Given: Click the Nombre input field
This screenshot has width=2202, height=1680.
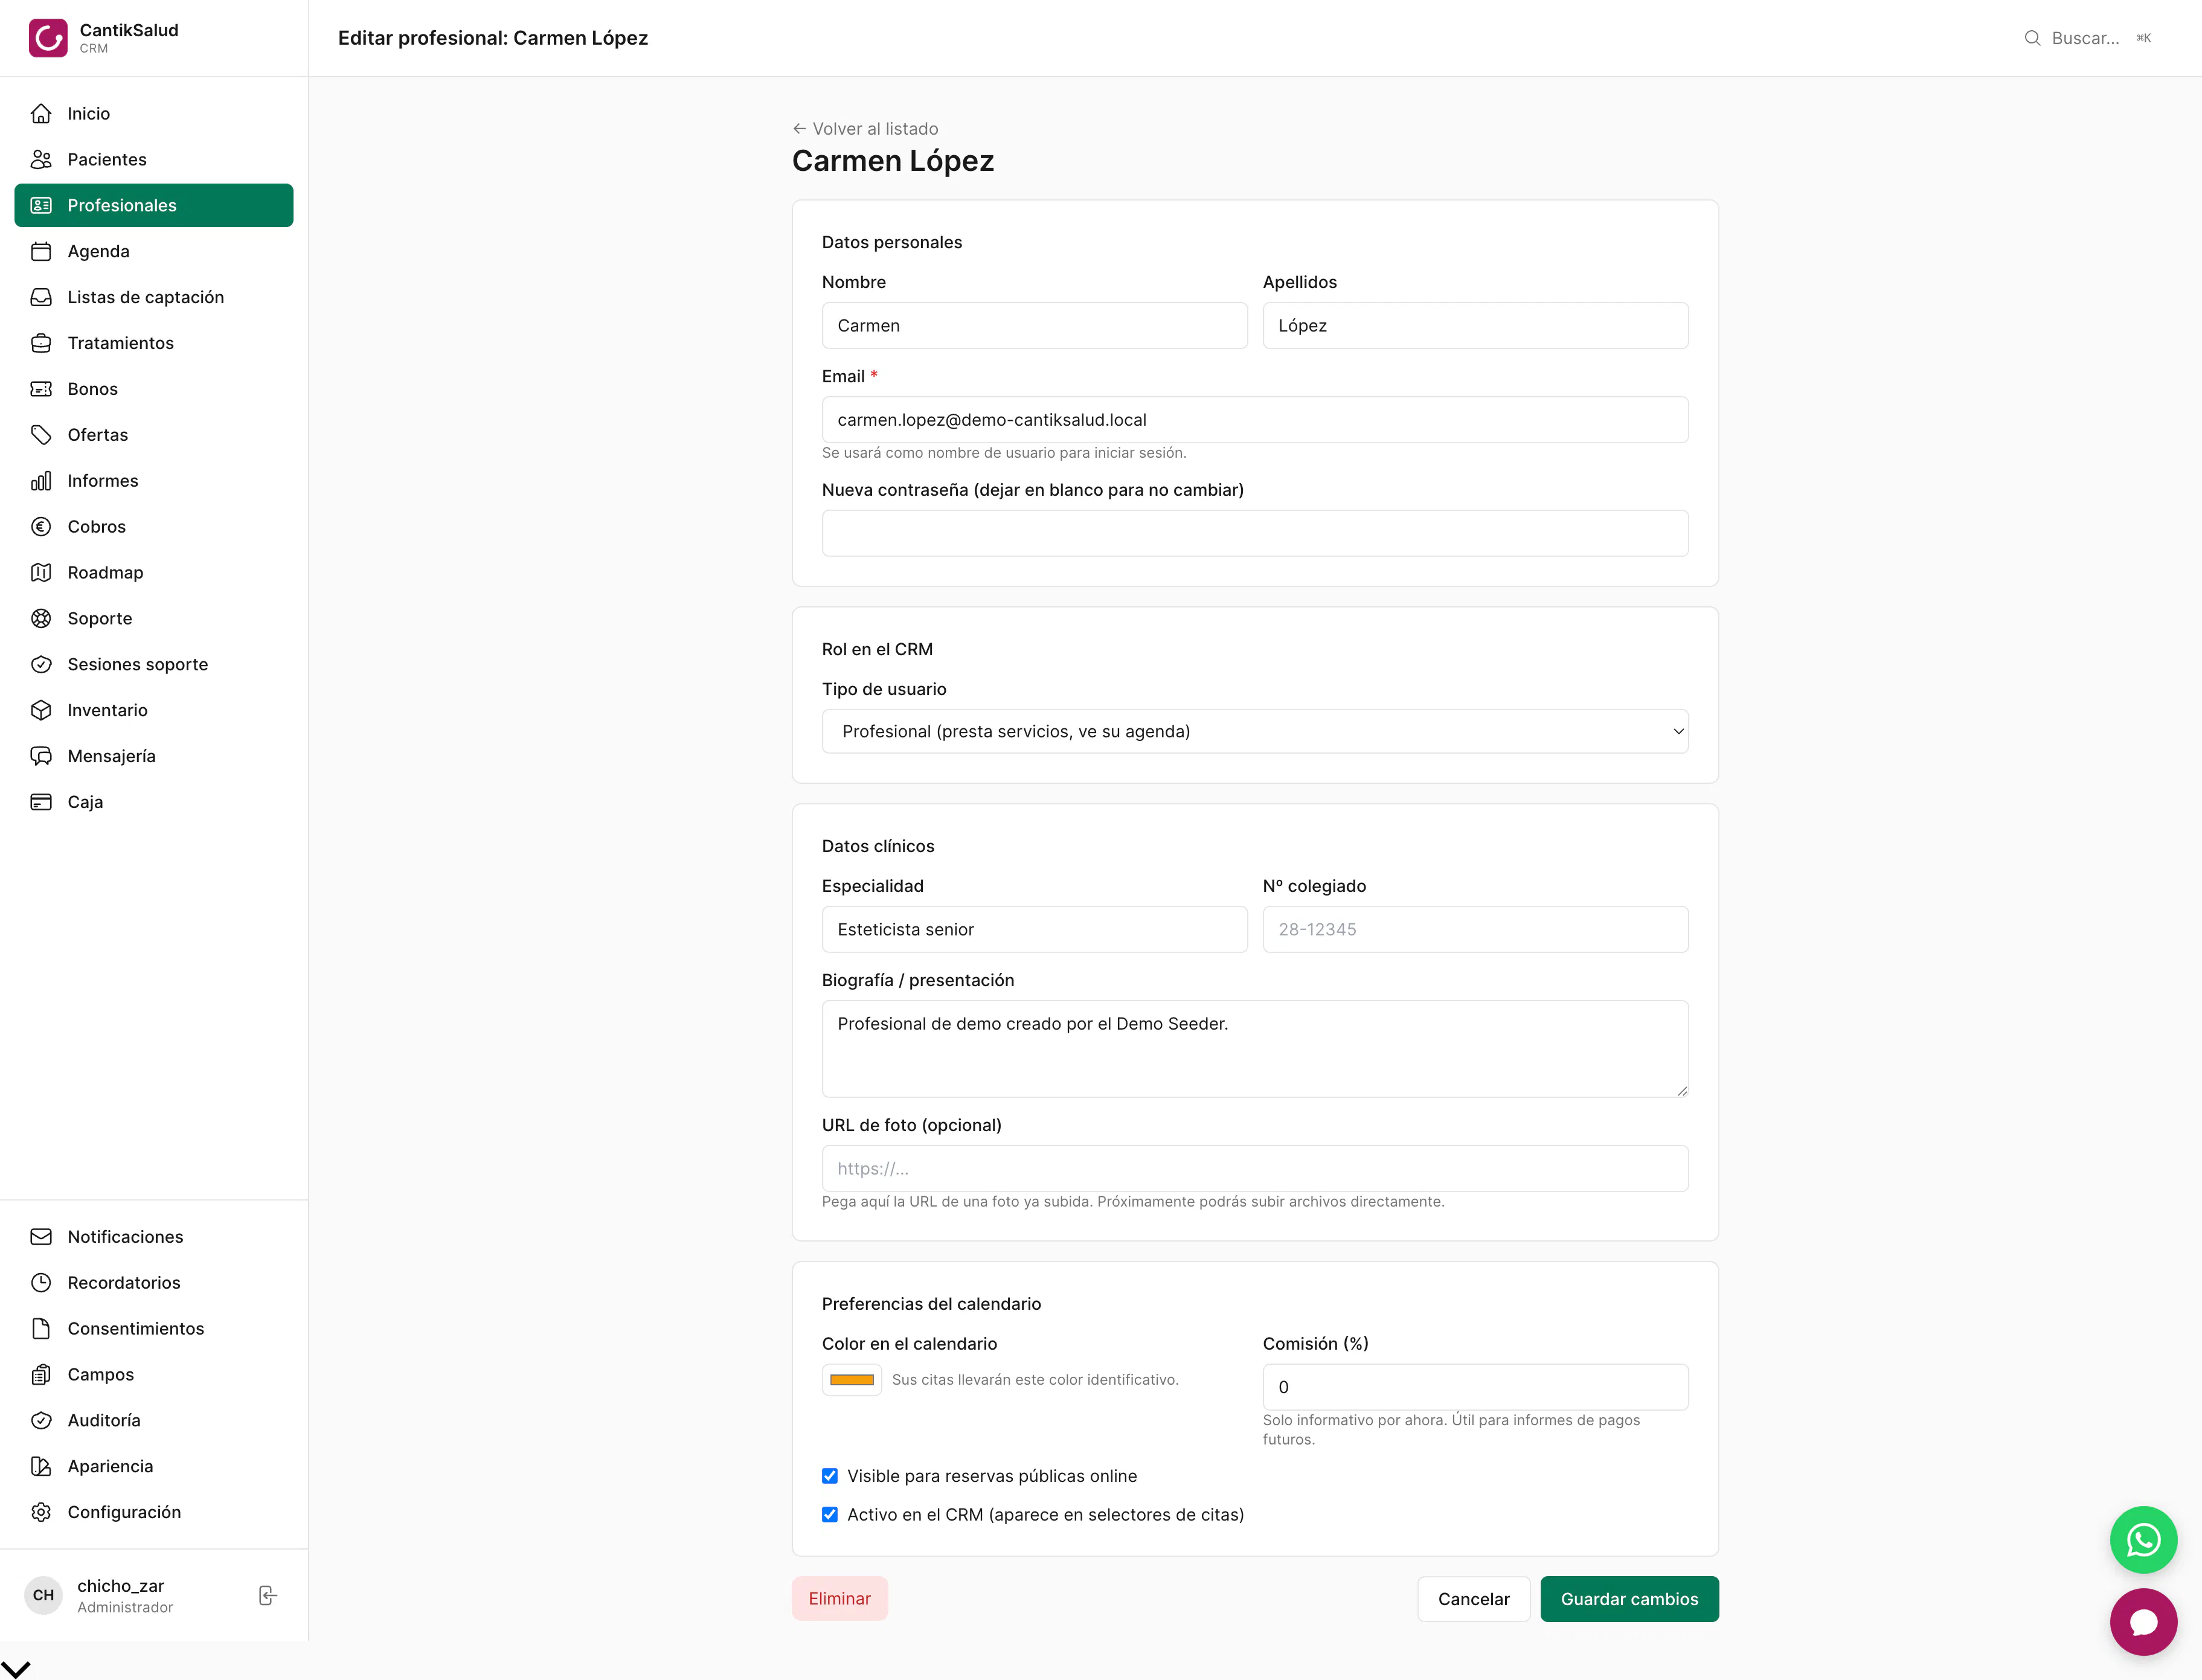Looking at the screenshot, I should tap(1034, 325).
